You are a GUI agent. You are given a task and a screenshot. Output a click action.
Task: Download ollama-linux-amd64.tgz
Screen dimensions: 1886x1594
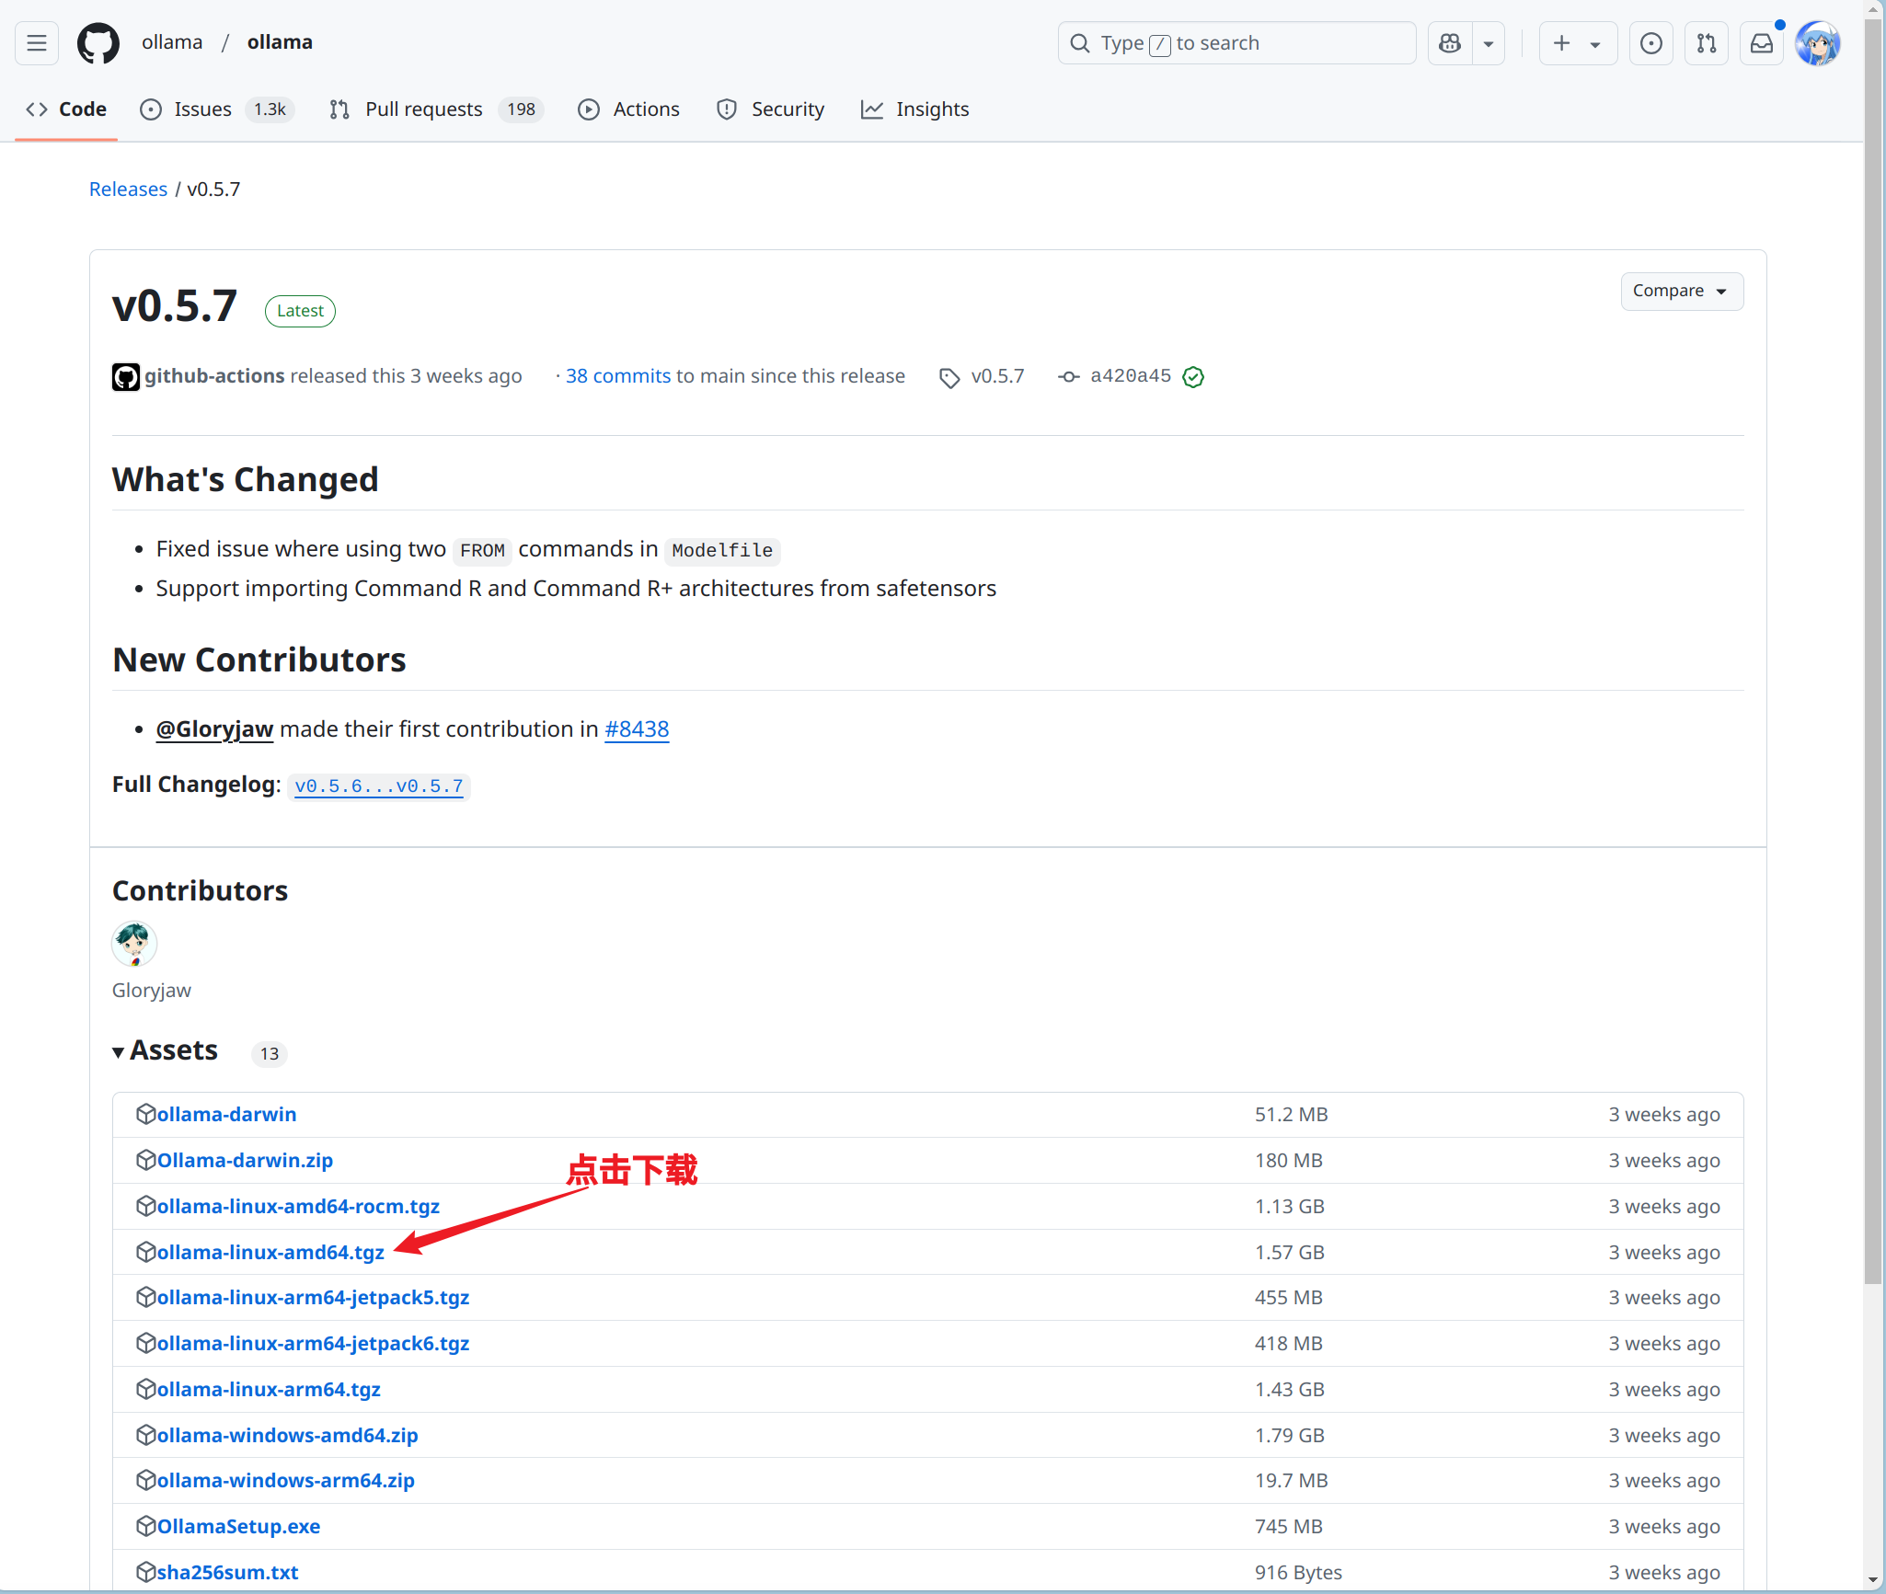[x=270, y=1253]
